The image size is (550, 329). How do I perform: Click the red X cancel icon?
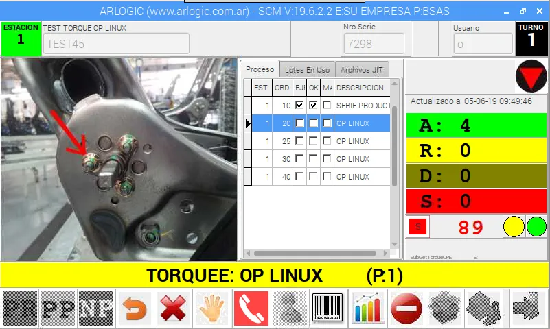(x=173, y=308)
